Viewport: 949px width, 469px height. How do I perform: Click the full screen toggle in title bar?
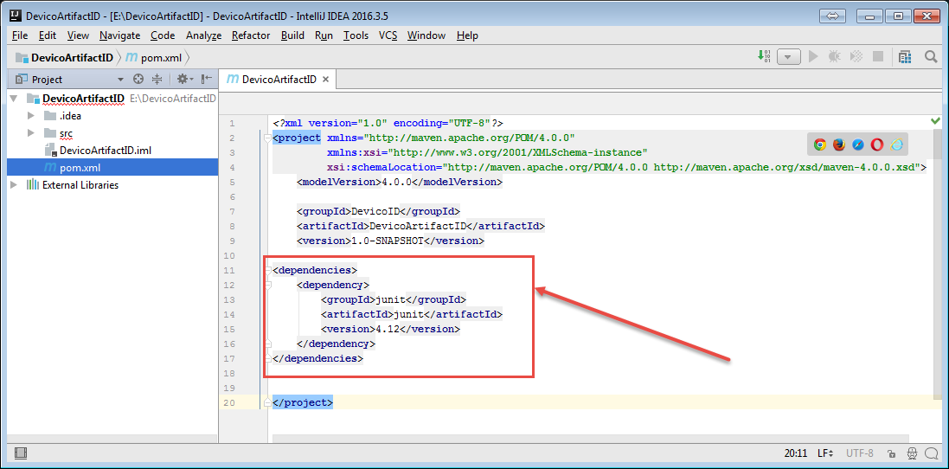(831, 16)
